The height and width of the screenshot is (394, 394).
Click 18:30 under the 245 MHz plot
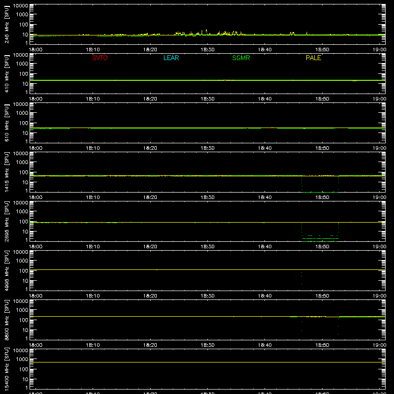pos(207,50)
